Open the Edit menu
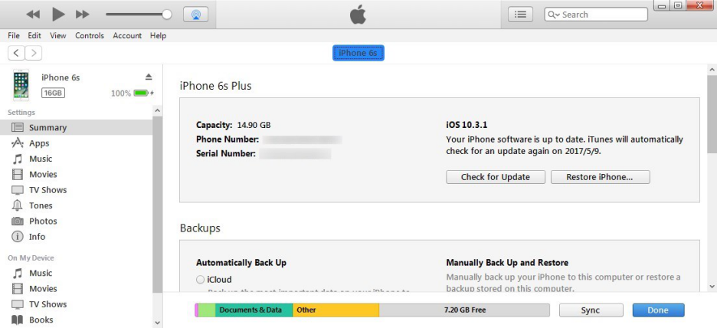The width and height of the screenshot is (717, 328). [34, 36]
